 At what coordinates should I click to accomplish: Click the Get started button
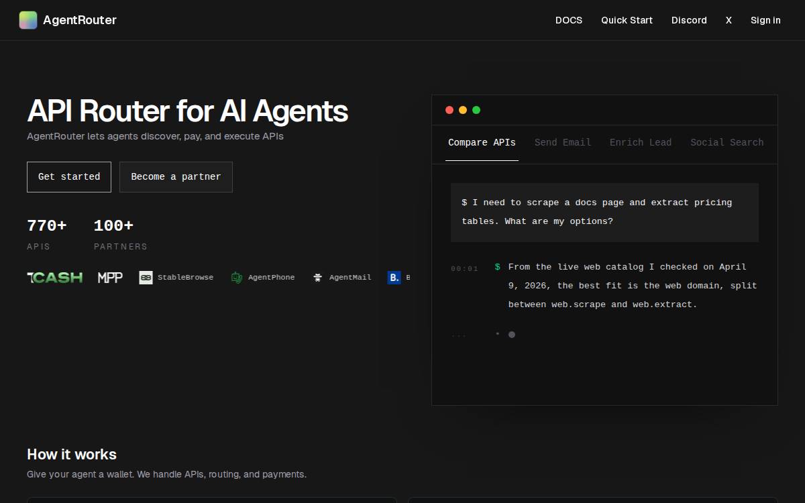69,177
